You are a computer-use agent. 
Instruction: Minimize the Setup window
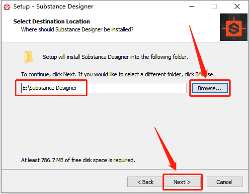192,6
